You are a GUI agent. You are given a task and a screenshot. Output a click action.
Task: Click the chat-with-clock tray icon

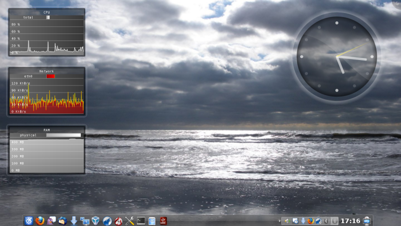point(295,221)
